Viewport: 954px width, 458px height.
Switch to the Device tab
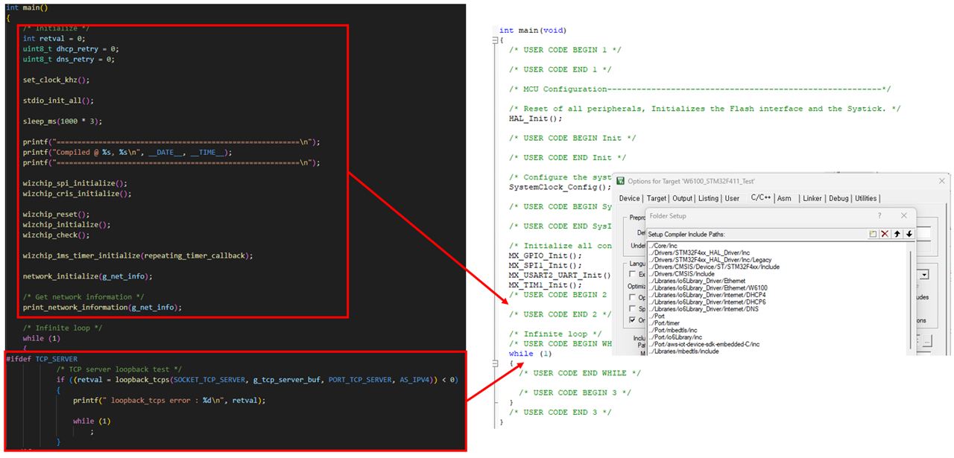pyautogui.click(x=630, y=198)
